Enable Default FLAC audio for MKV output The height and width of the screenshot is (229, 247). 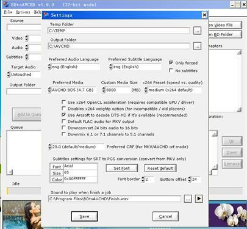click(x=63, y=122)
